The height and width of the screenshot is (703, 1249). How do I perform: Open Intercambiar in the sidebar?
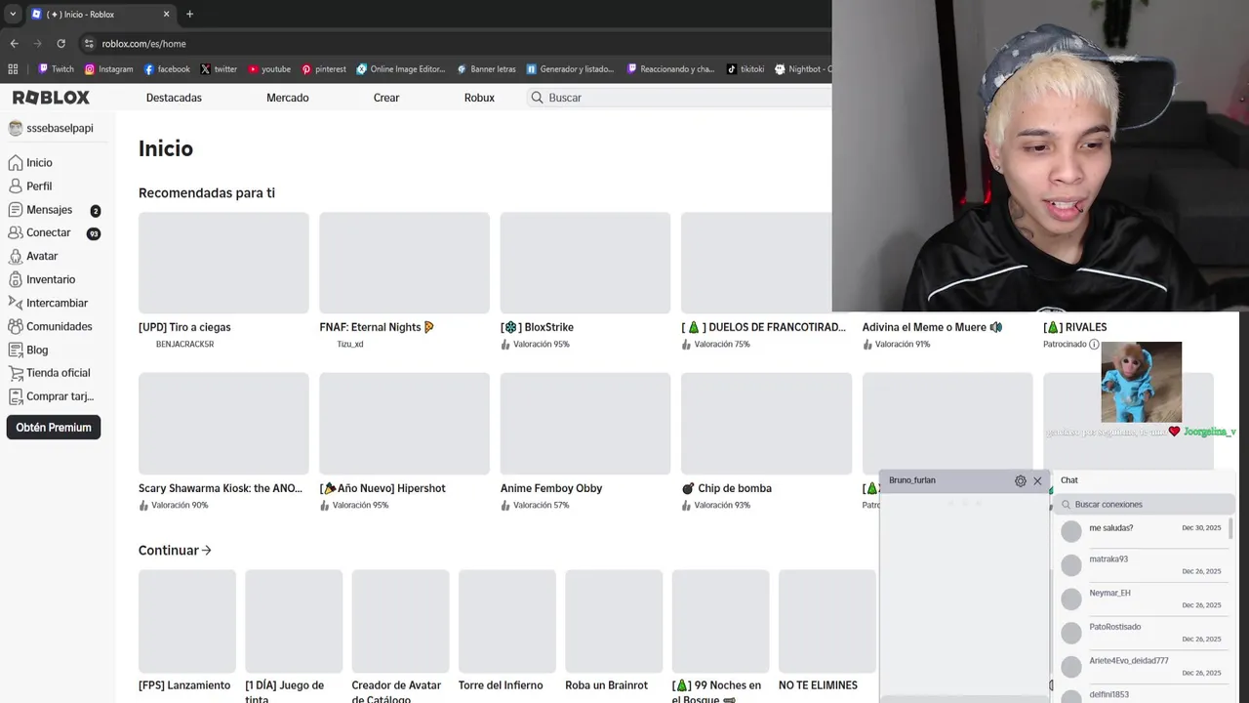click(x=57, y=303)
